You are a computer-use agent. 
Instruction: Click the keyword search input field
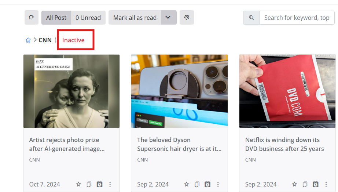pyautogui.click(x=297, y=18)
